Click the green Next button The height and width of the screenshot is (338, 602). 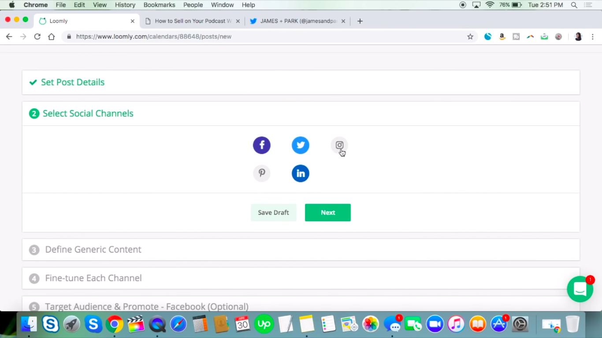coord(328,213)
